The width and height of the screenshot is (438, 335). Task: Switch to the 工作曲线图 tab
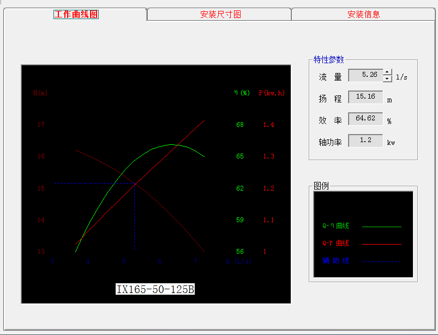pyautogui.click(x=76, y=14)
